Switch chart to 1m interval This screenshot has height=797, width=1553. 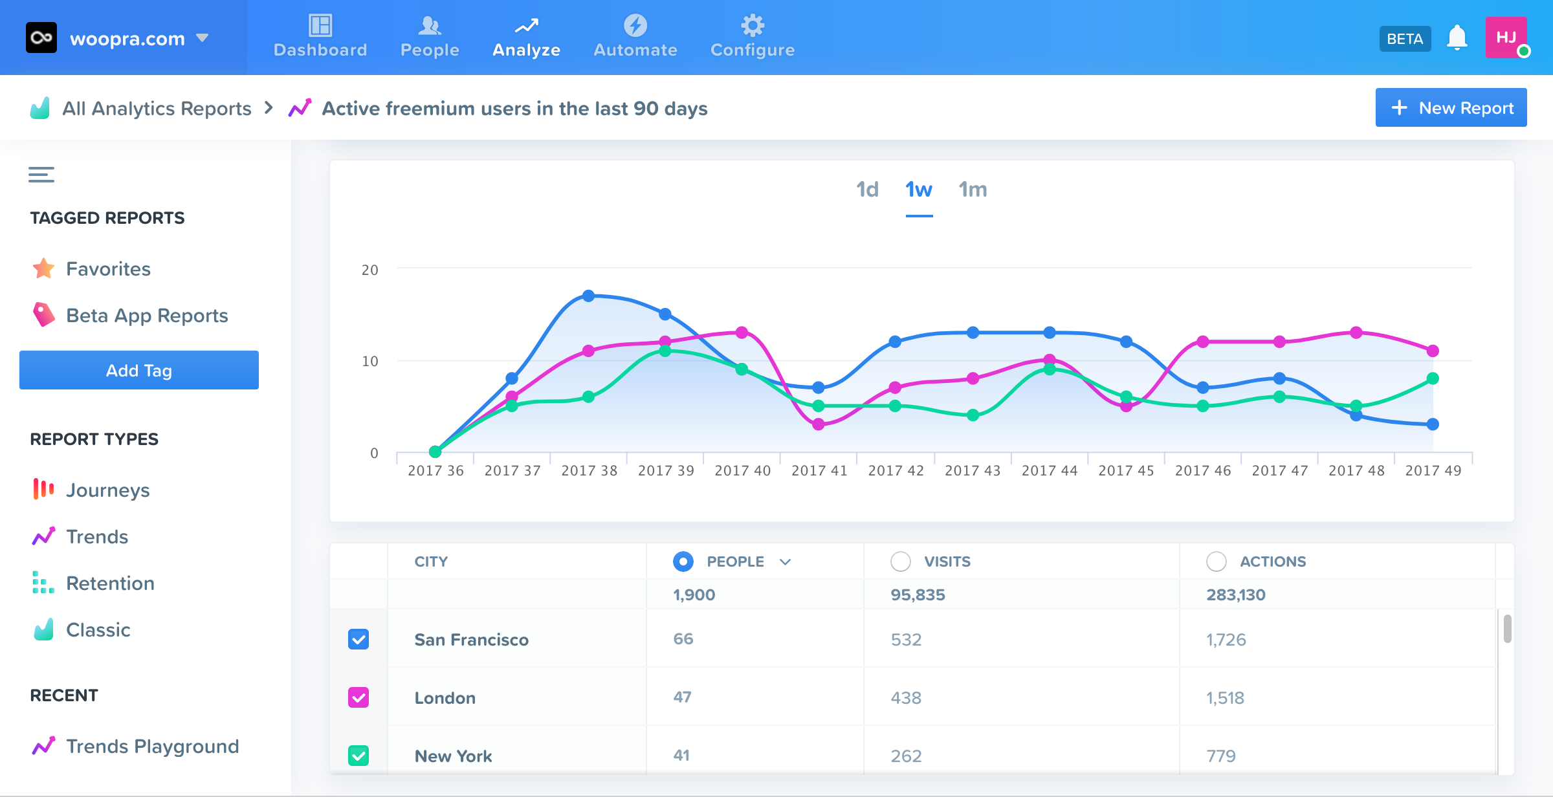click(973, 190)
